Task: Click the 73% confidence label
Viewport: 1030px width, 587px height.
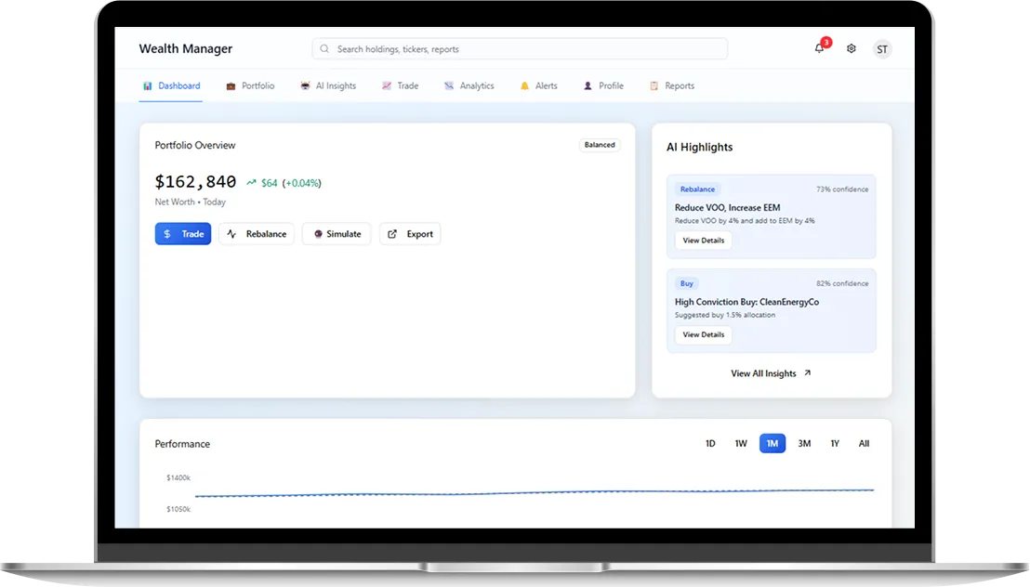Action: [x=842, y=189]
